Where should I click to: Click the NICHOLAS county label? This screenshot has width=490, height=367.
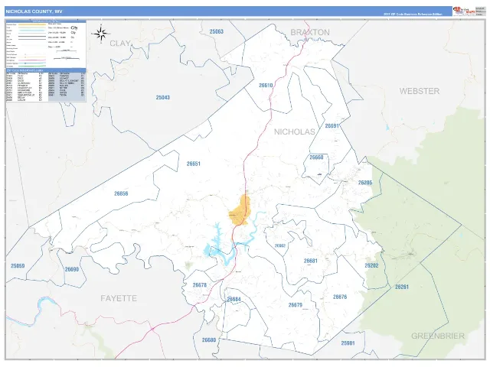coord(294,132)
